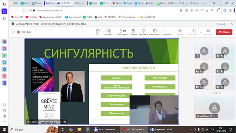Image resolution: width=236 pixels, height=133 pixels.
Task: Open Facebook Messenger in the sidebar
Action: [x=4, y=49]
